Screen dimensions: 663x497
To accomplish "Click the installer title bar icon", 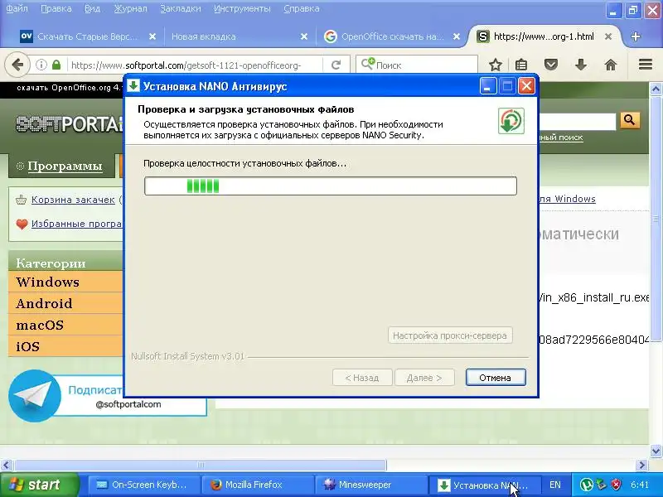I will (x=133, y=86).
